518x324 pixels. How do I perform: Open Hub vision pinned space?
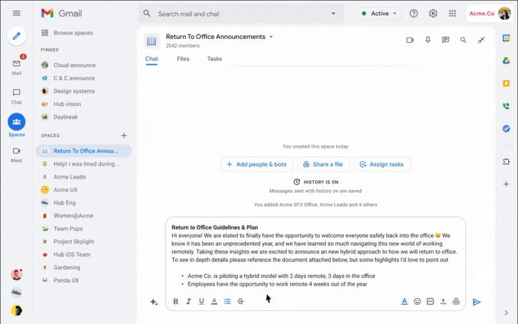[x=67, y=104]
